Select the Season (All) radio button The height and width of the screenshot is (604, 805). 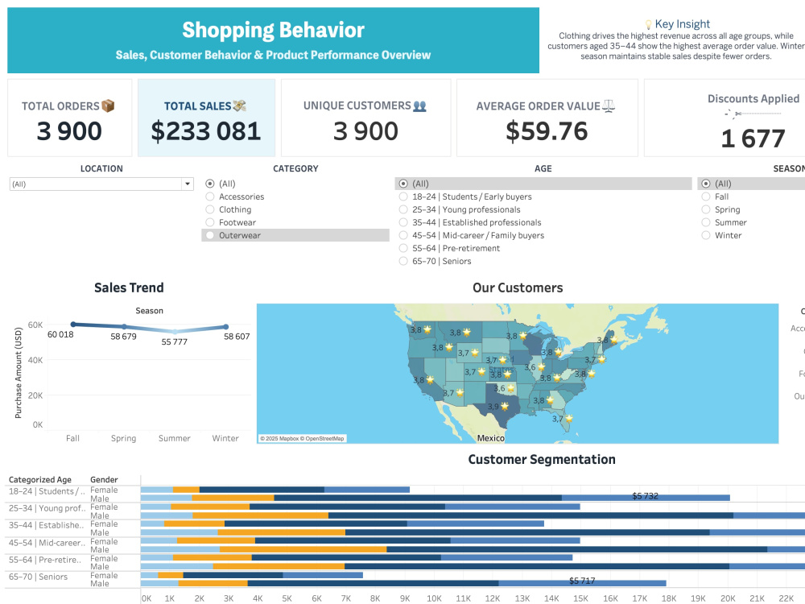click(706, 184)
